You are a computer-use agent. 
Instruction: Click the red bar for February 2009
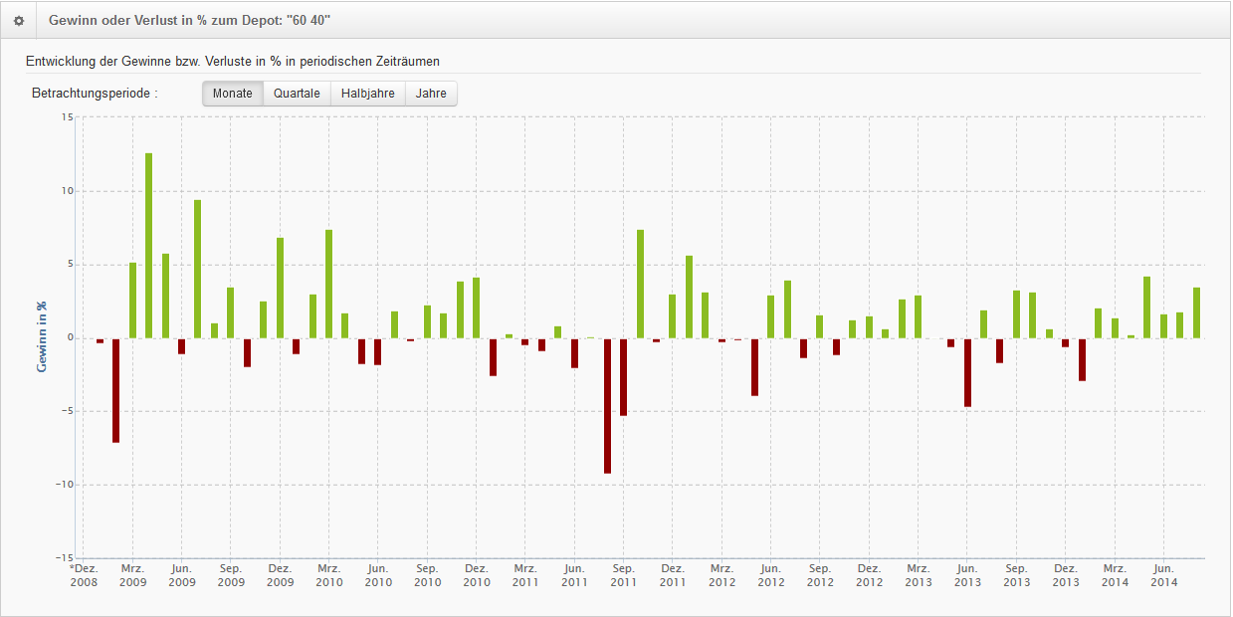point(116,390)
